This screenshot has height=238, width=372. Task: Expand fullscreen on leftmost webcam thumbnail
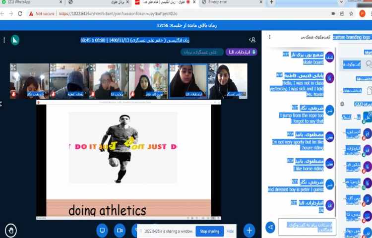(x=13, y=67)
